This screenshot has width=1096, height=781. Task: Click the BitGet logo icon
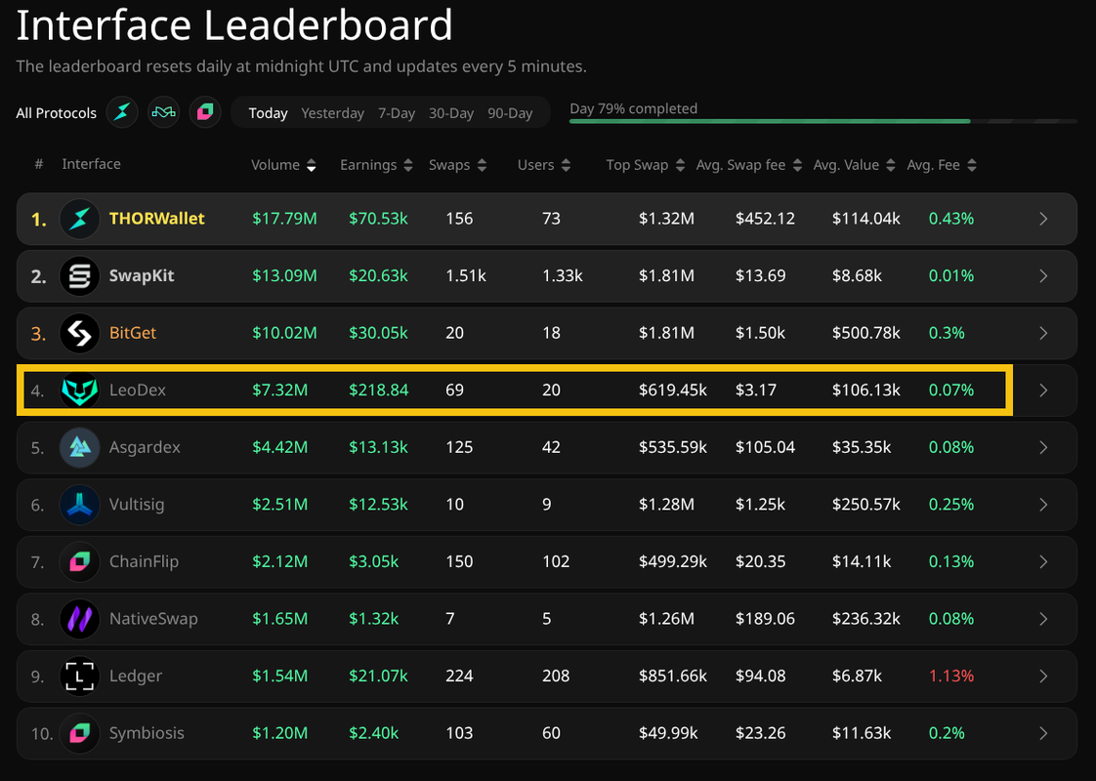[79, 333]
